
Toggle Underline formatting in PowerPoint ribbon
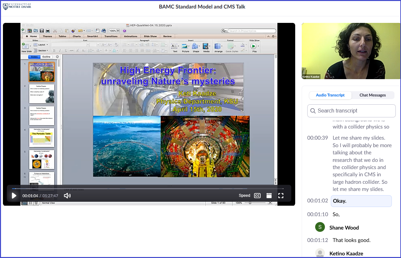point(66,51)
